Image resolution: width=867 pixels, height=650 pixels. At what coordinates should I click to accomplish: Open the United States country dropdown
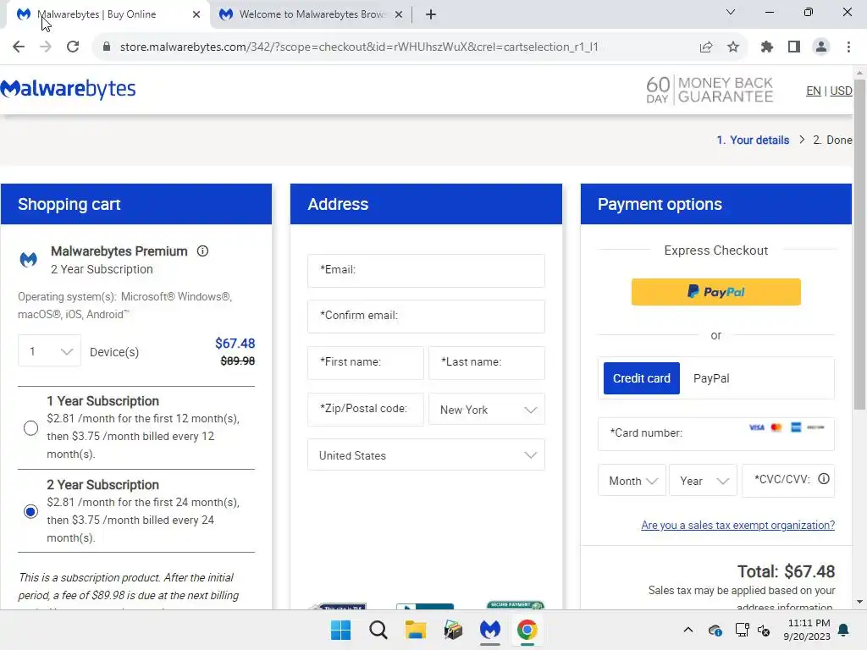pos(426,454)
